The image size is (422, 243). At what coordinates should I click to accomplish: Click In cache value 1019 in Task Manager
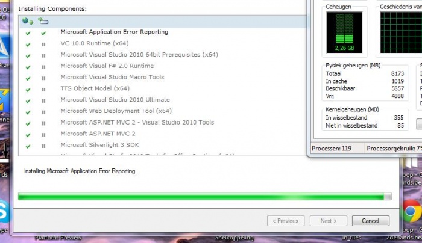coord(397,81)
